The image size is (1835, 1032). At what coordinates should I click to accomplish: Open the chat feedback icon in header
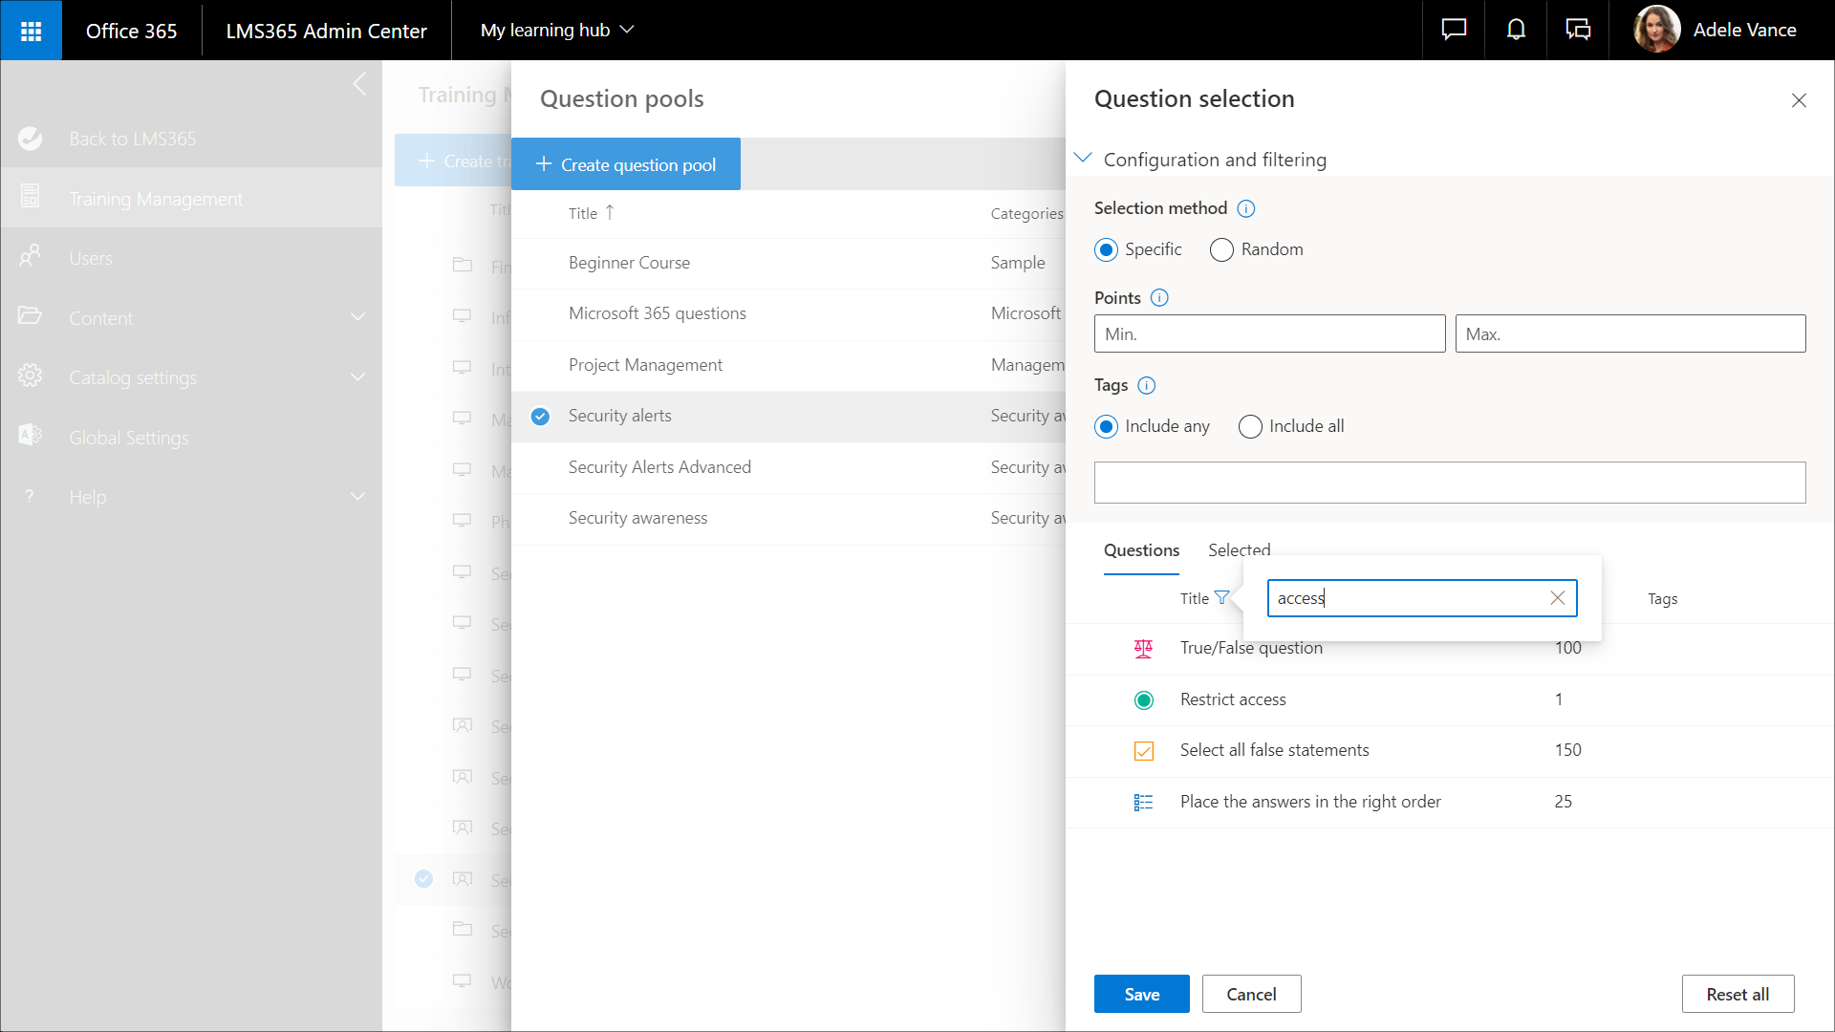pyautogui.click(x=1454, y=31)
